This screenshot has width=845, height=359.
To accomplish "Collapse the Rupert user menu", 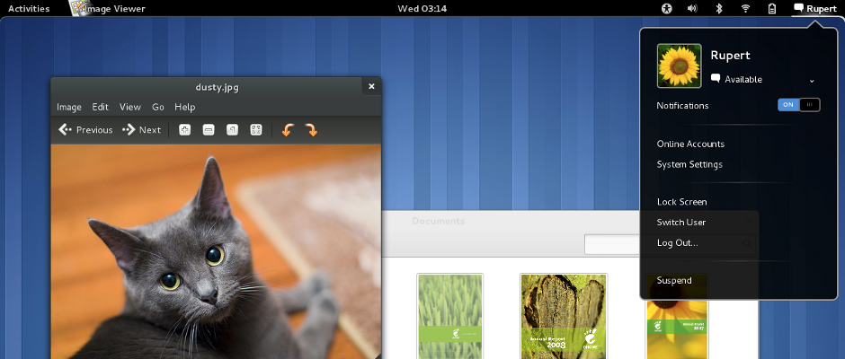I will click(814, 9).
